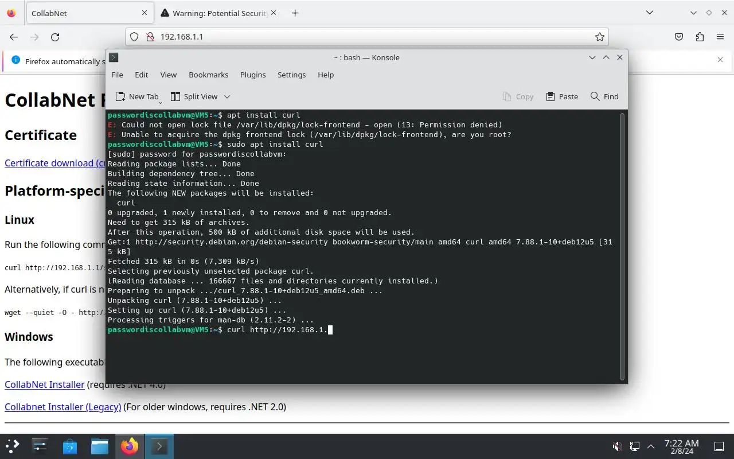Click the Copy button in Konsole
The width and height of the screenshot is (734, 459).
[518, 96]
